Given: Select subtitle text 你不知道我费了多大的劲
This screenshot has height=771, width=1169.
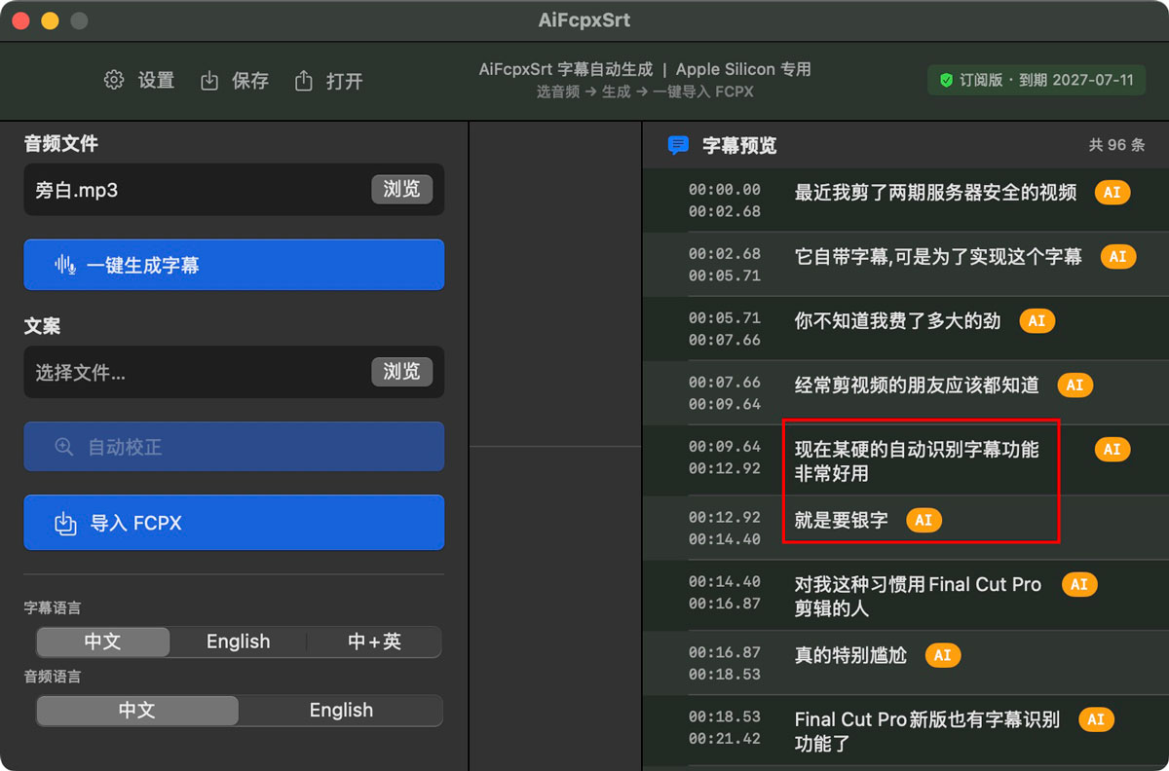Looking at the screenshot, I should (x=897, y=321).
